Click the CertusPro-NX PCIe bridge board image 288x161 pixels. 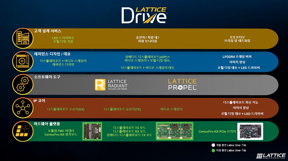(250, 131)
